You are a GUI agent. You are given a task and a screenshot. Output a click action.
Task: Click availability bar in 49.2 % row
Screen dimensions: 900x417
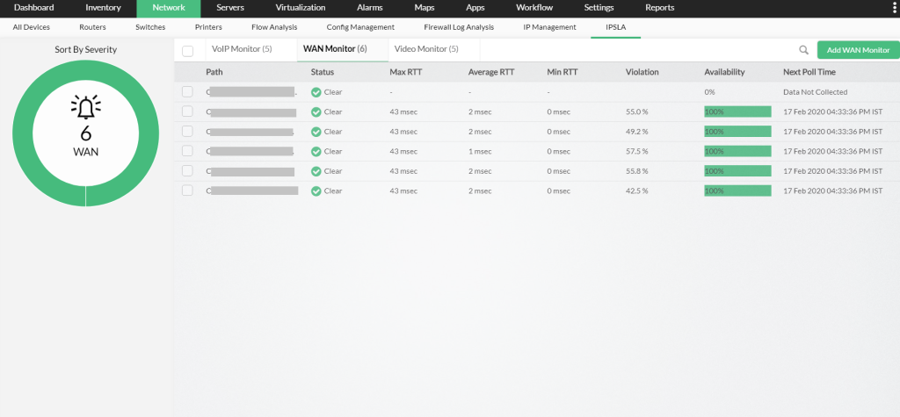(x=737, y=132)
